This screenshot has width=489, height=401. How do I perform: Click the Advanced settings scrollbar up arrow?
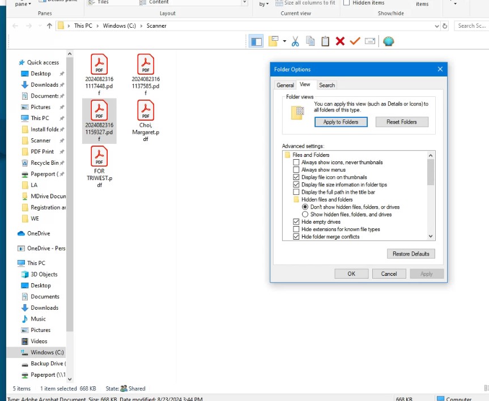431,155
